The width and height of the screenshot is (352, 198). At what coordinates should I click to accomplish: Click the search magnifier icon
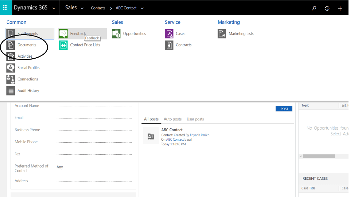coord(314,8)
